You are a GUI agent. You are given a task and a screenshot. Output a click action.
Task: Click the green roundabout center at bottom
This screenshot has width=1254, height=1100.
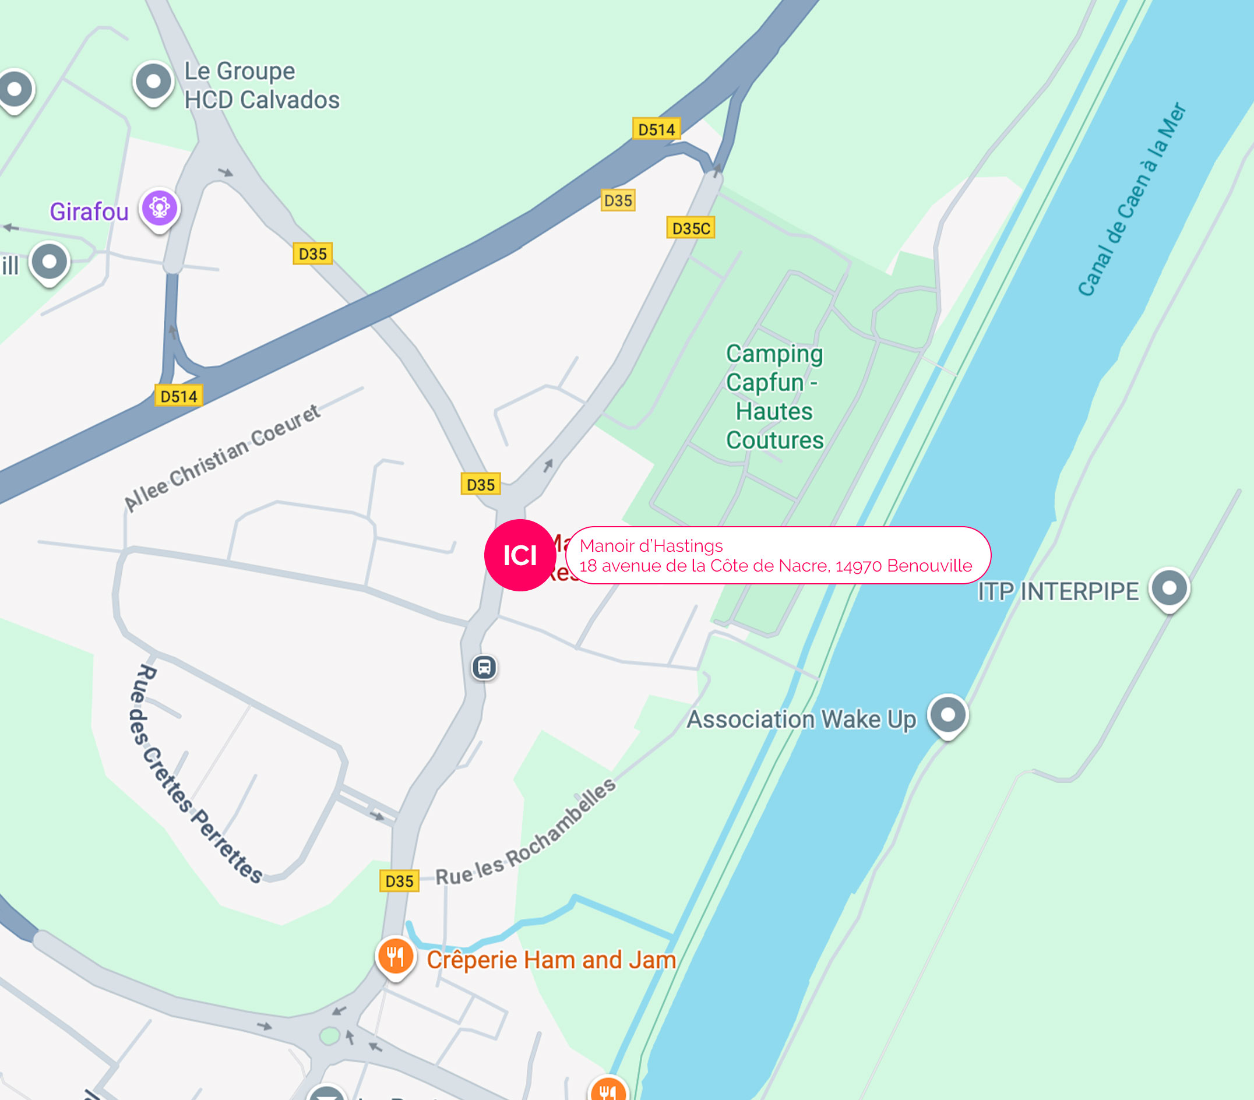[x=329, y=1036]
